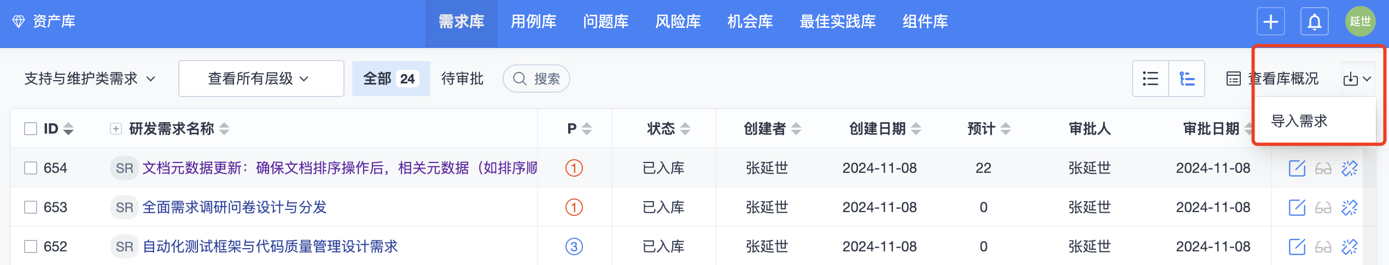The height and width of the screenshot is (265, 1389).
Task: Open the 查看所有层级 dropdown
Action: tap(261, 79)
